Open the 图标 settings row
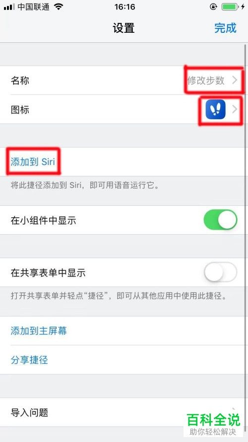The image size is (248, 442). pos(124,109)
